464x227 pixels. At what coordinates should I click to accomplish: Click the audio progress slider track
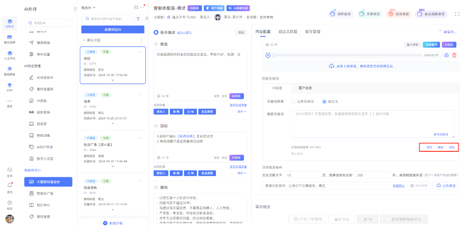pyautogui.click(x=344, y=55)
